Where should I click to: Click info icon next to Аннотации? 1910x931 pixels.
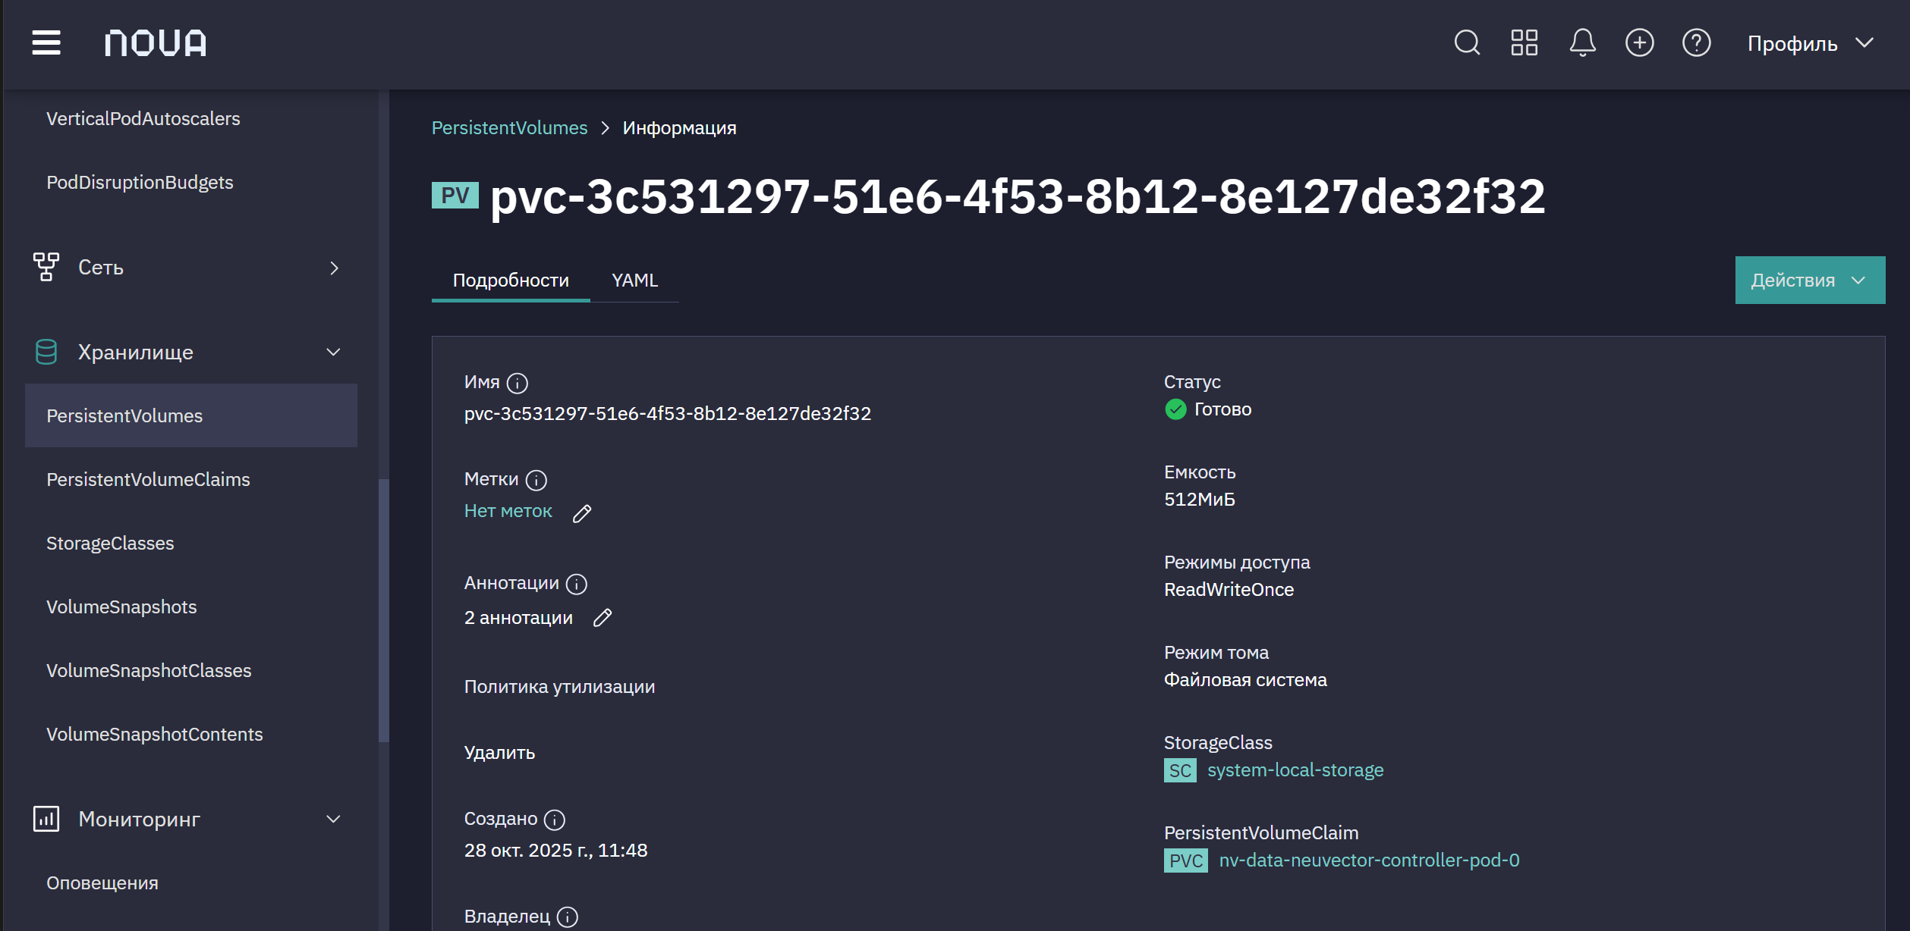pyautogui.click(x=577, y=584)
